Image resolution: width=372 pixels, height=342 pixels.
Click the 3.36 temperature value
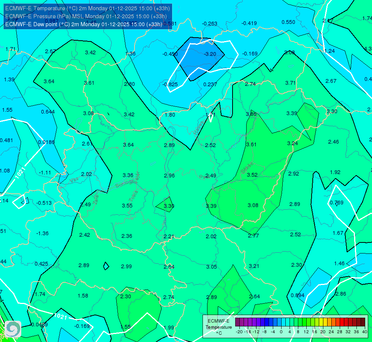pyautogui.click(x=128, y=175)
